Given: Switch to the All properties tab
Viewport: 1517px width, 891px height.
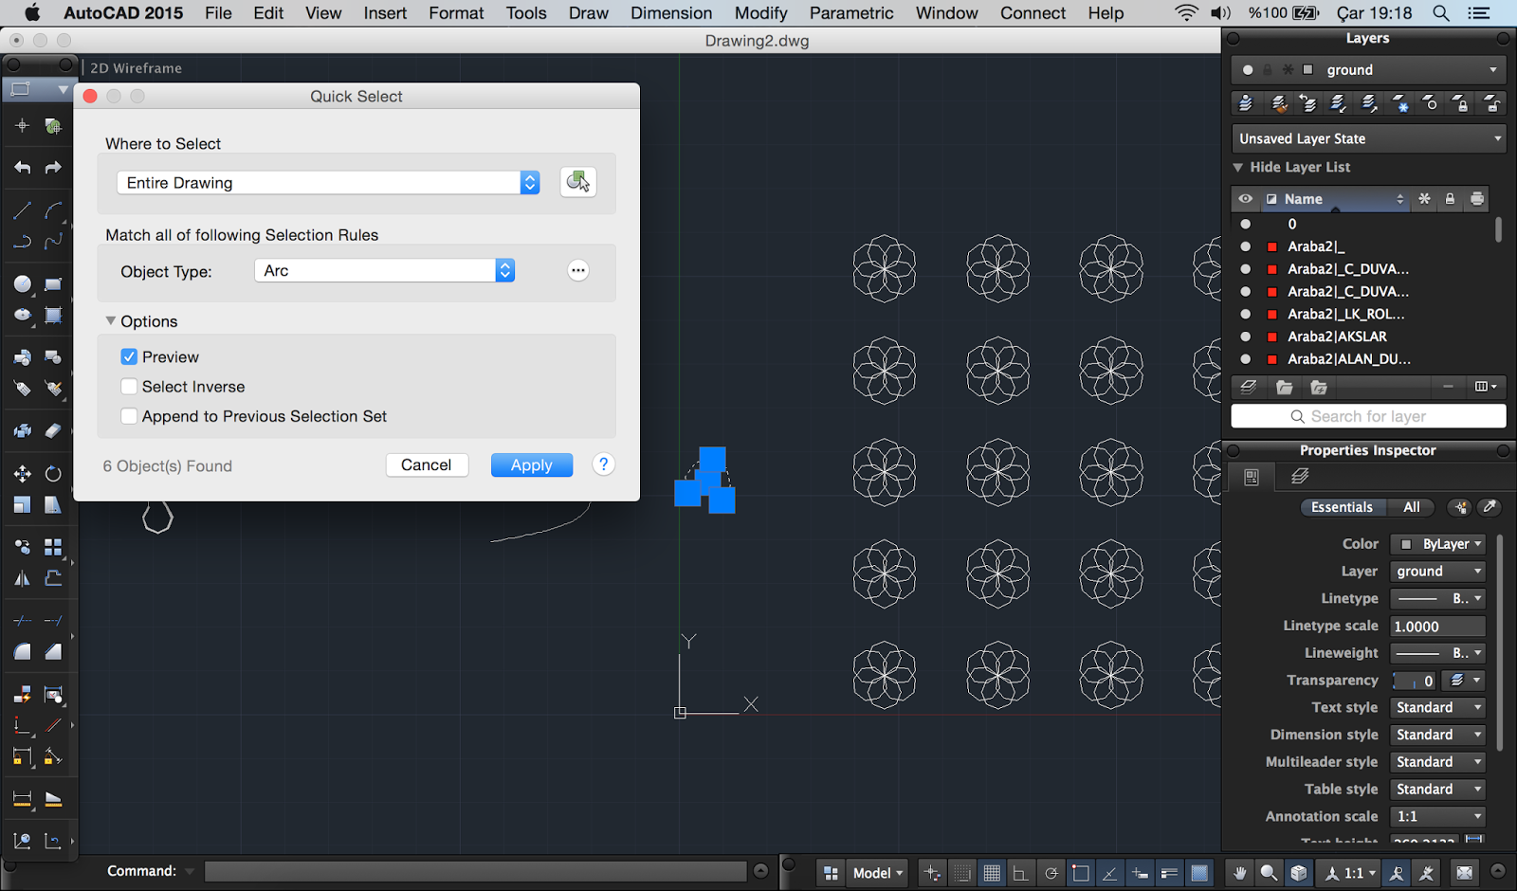Looking at the screenshot, I should pyautogui.click(x=1411, y=507).
